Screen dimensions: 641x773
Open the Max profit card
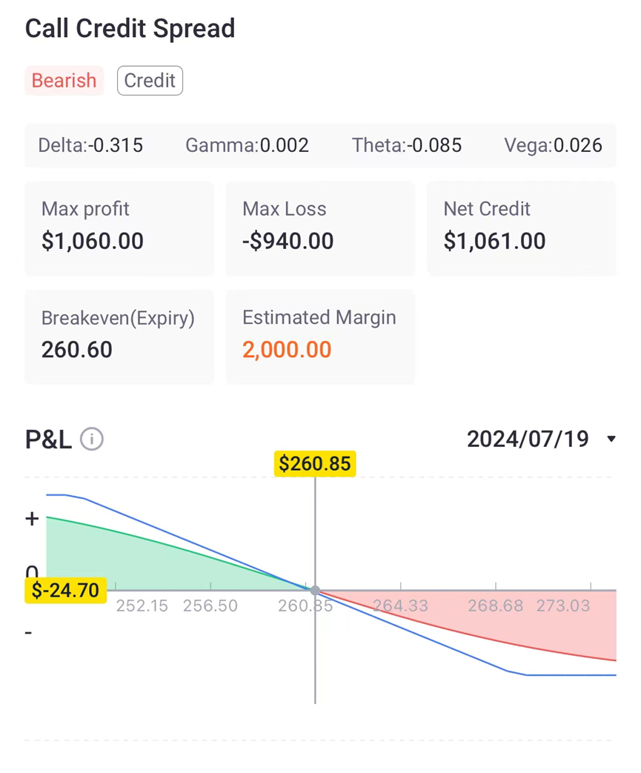pos(119,228)
